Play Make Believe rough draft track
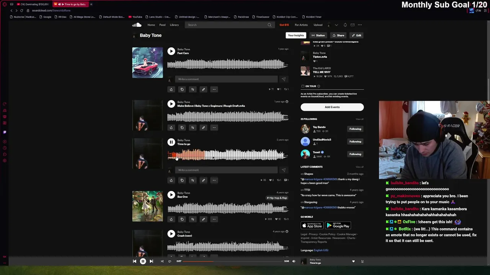The image size is (490, 275). pyautogui.click(x=171, y=104)
